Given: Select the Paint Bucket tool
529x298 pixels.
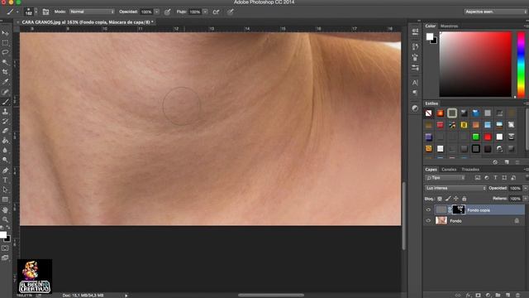Looking at the screenshot, I should 5,141.
